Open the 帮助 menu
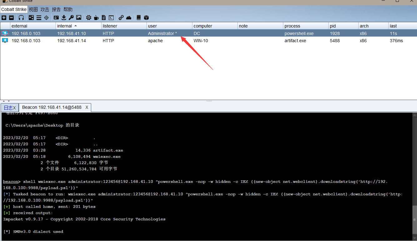Image resolution: width=417 pixels, height=241 pixels. click(68, 9)
